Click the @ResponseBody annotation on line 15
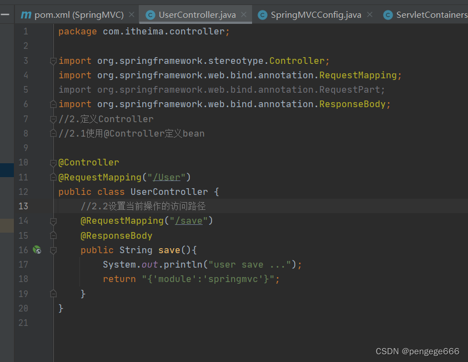 pos(117,236)
